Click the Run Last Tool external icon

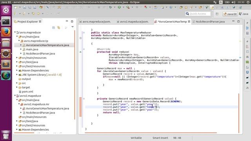pyautogui.click(x=128, y=7)
